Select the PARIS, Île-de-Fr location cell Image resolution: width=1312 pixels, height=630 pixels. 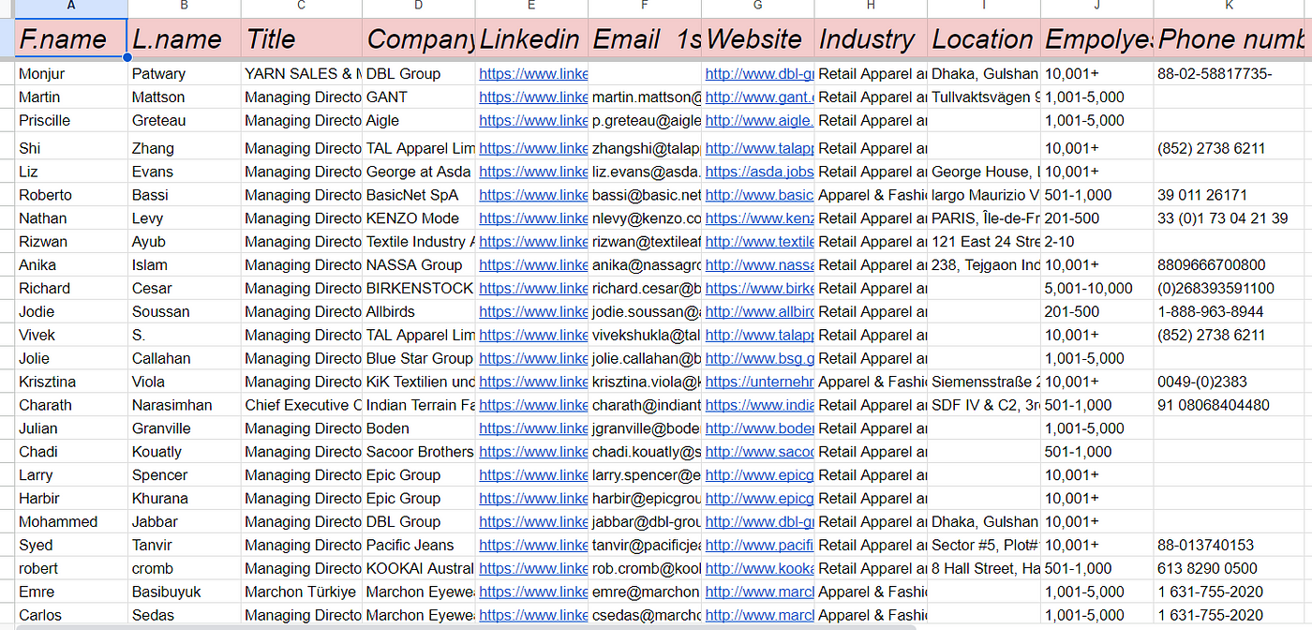[984, 217]
